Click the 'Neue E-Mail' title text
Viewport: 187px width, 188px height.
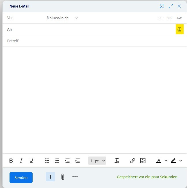19,6
